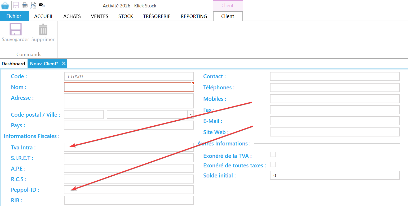Screen dimensions: 408x206
Task: Enable Exonéré de toutes taxes checkbox
Action: coord(273,164)
